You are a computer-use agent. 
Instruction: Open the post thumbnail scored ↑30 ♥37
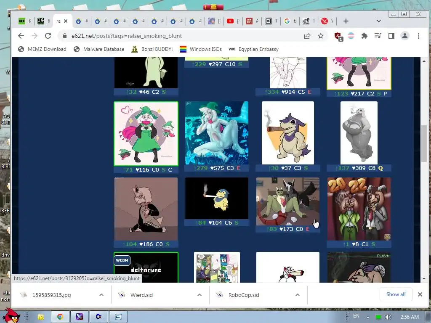coord(288,133)
